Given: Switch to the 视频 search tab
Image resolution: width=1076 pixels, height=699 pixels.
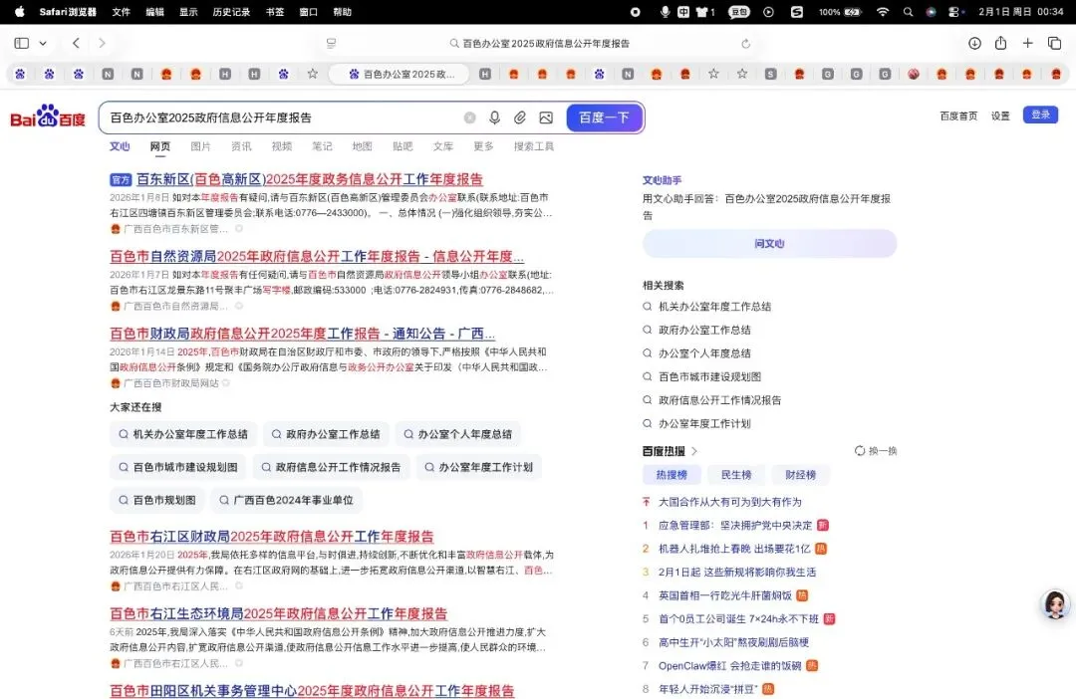Looking at the screenshot, I should pyautogui.click(x=281, y=146).
